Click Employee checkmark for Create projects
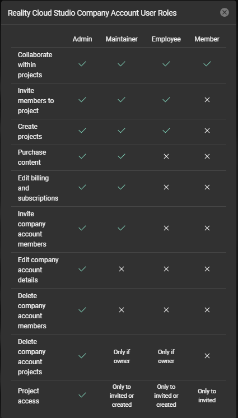 pyautogui.click(x=166, y=131)
